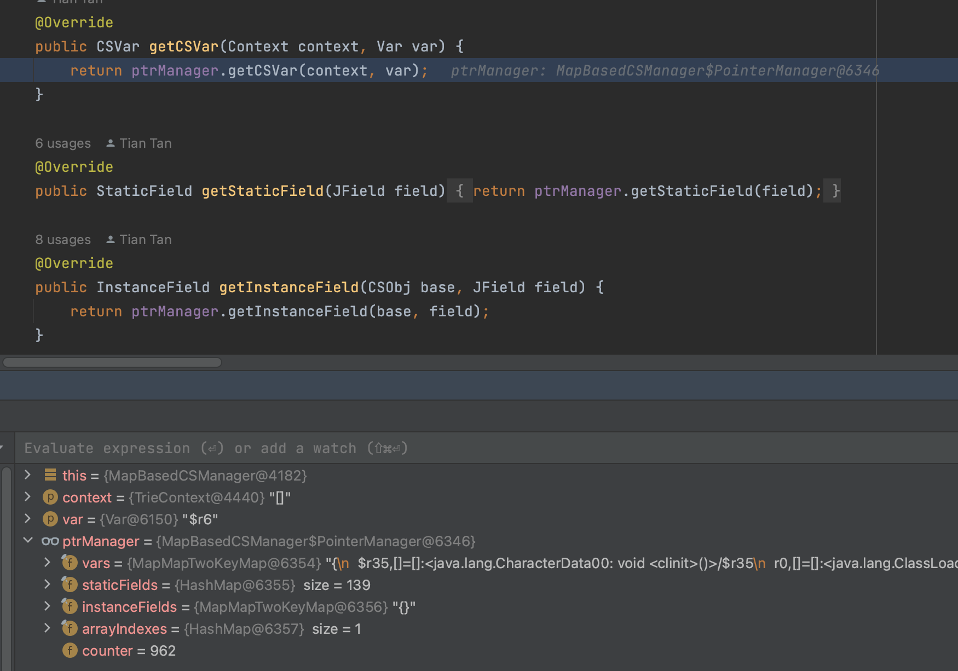Screen dimensions: 958x671
Task: Expand the instanceFields field node
Action: (x=48, y=606)
